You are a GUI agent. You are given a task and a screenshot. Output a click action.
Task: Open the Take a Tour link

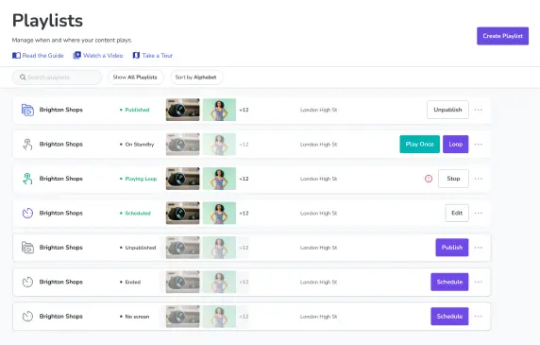click(158, 56)
